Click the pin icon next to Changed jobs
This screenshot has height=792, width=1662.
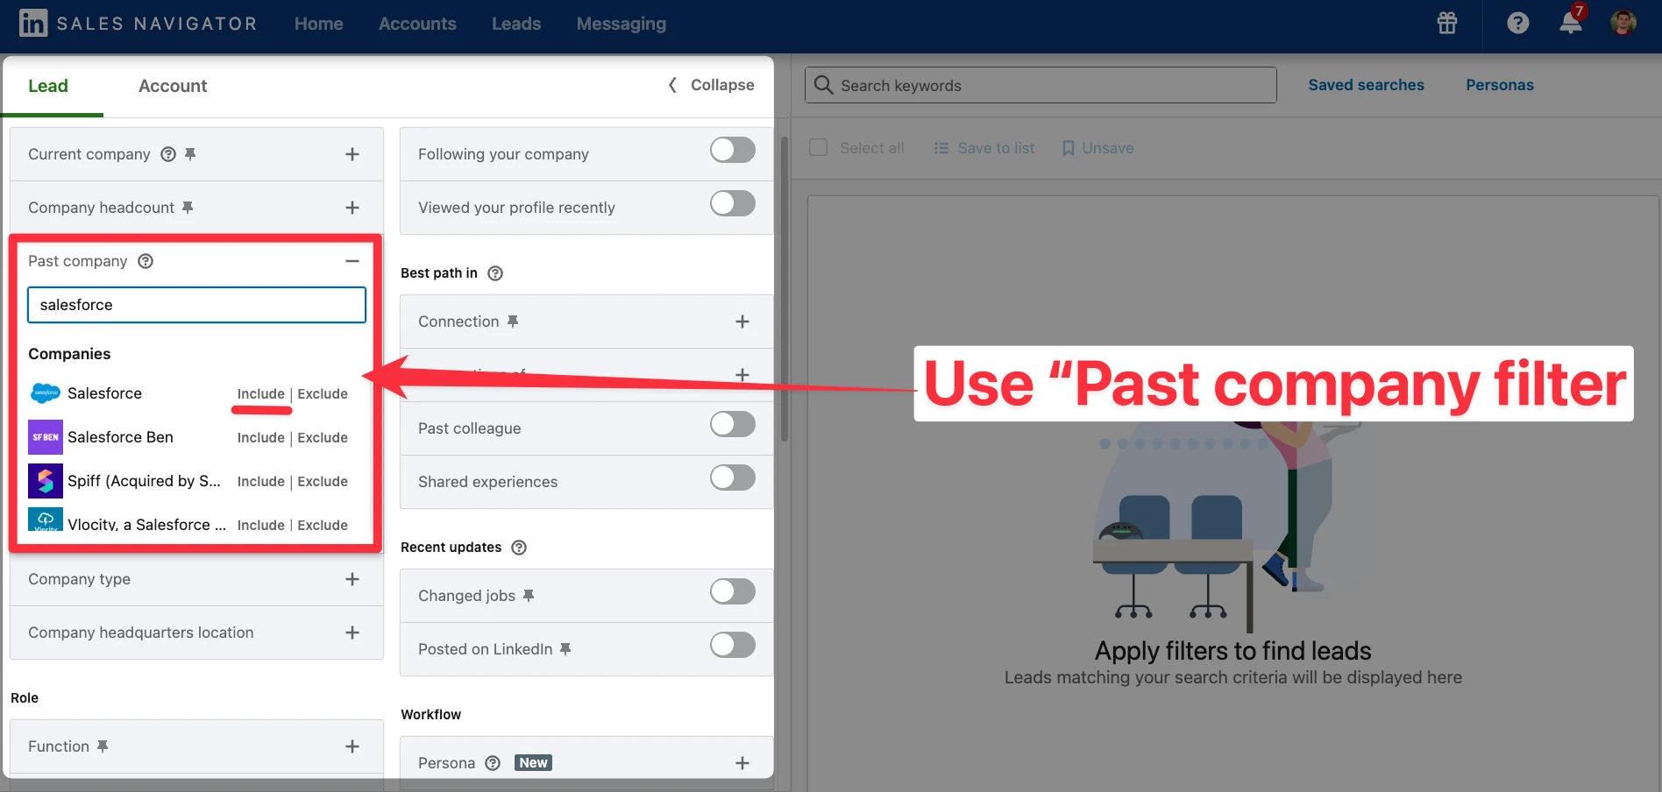coord(529,596)
